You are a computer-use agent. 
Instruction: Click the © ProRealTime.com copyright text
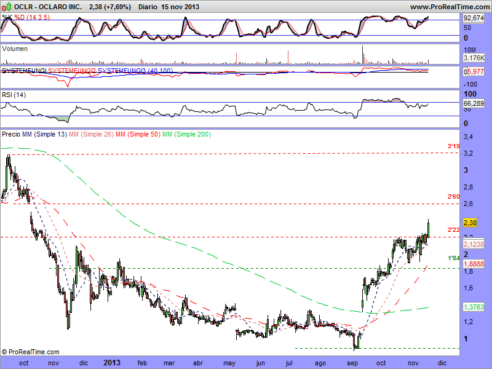point(30,352)
